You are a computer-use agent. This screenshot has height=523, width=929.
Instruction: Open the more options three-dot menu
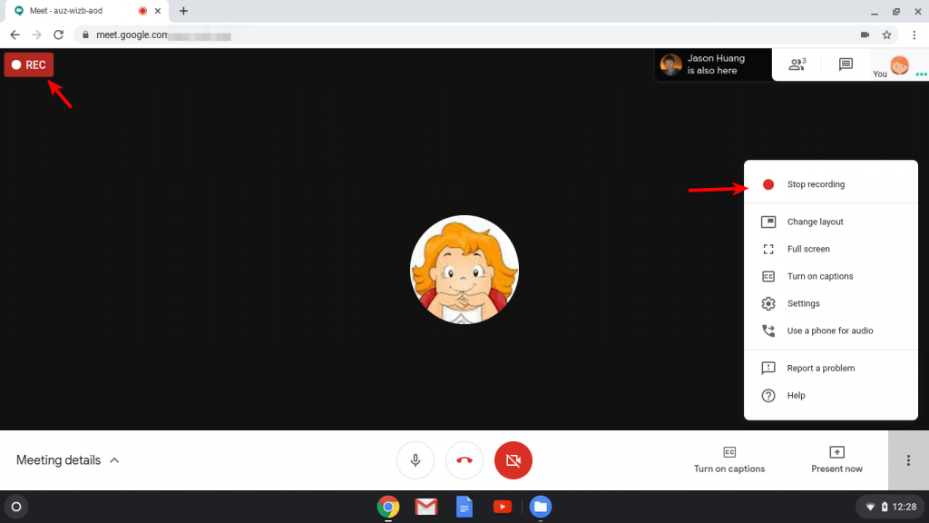pos(908,460)
